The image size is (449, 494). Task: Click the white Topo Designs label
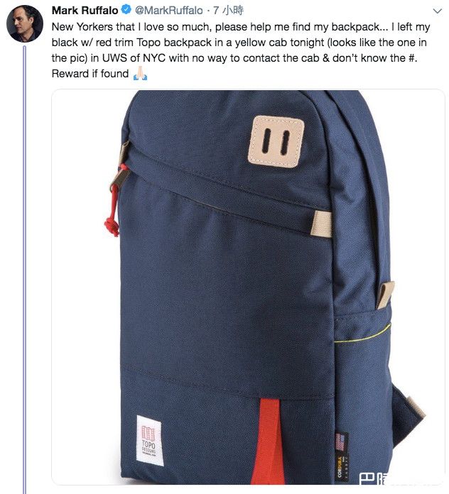point(150,440)
